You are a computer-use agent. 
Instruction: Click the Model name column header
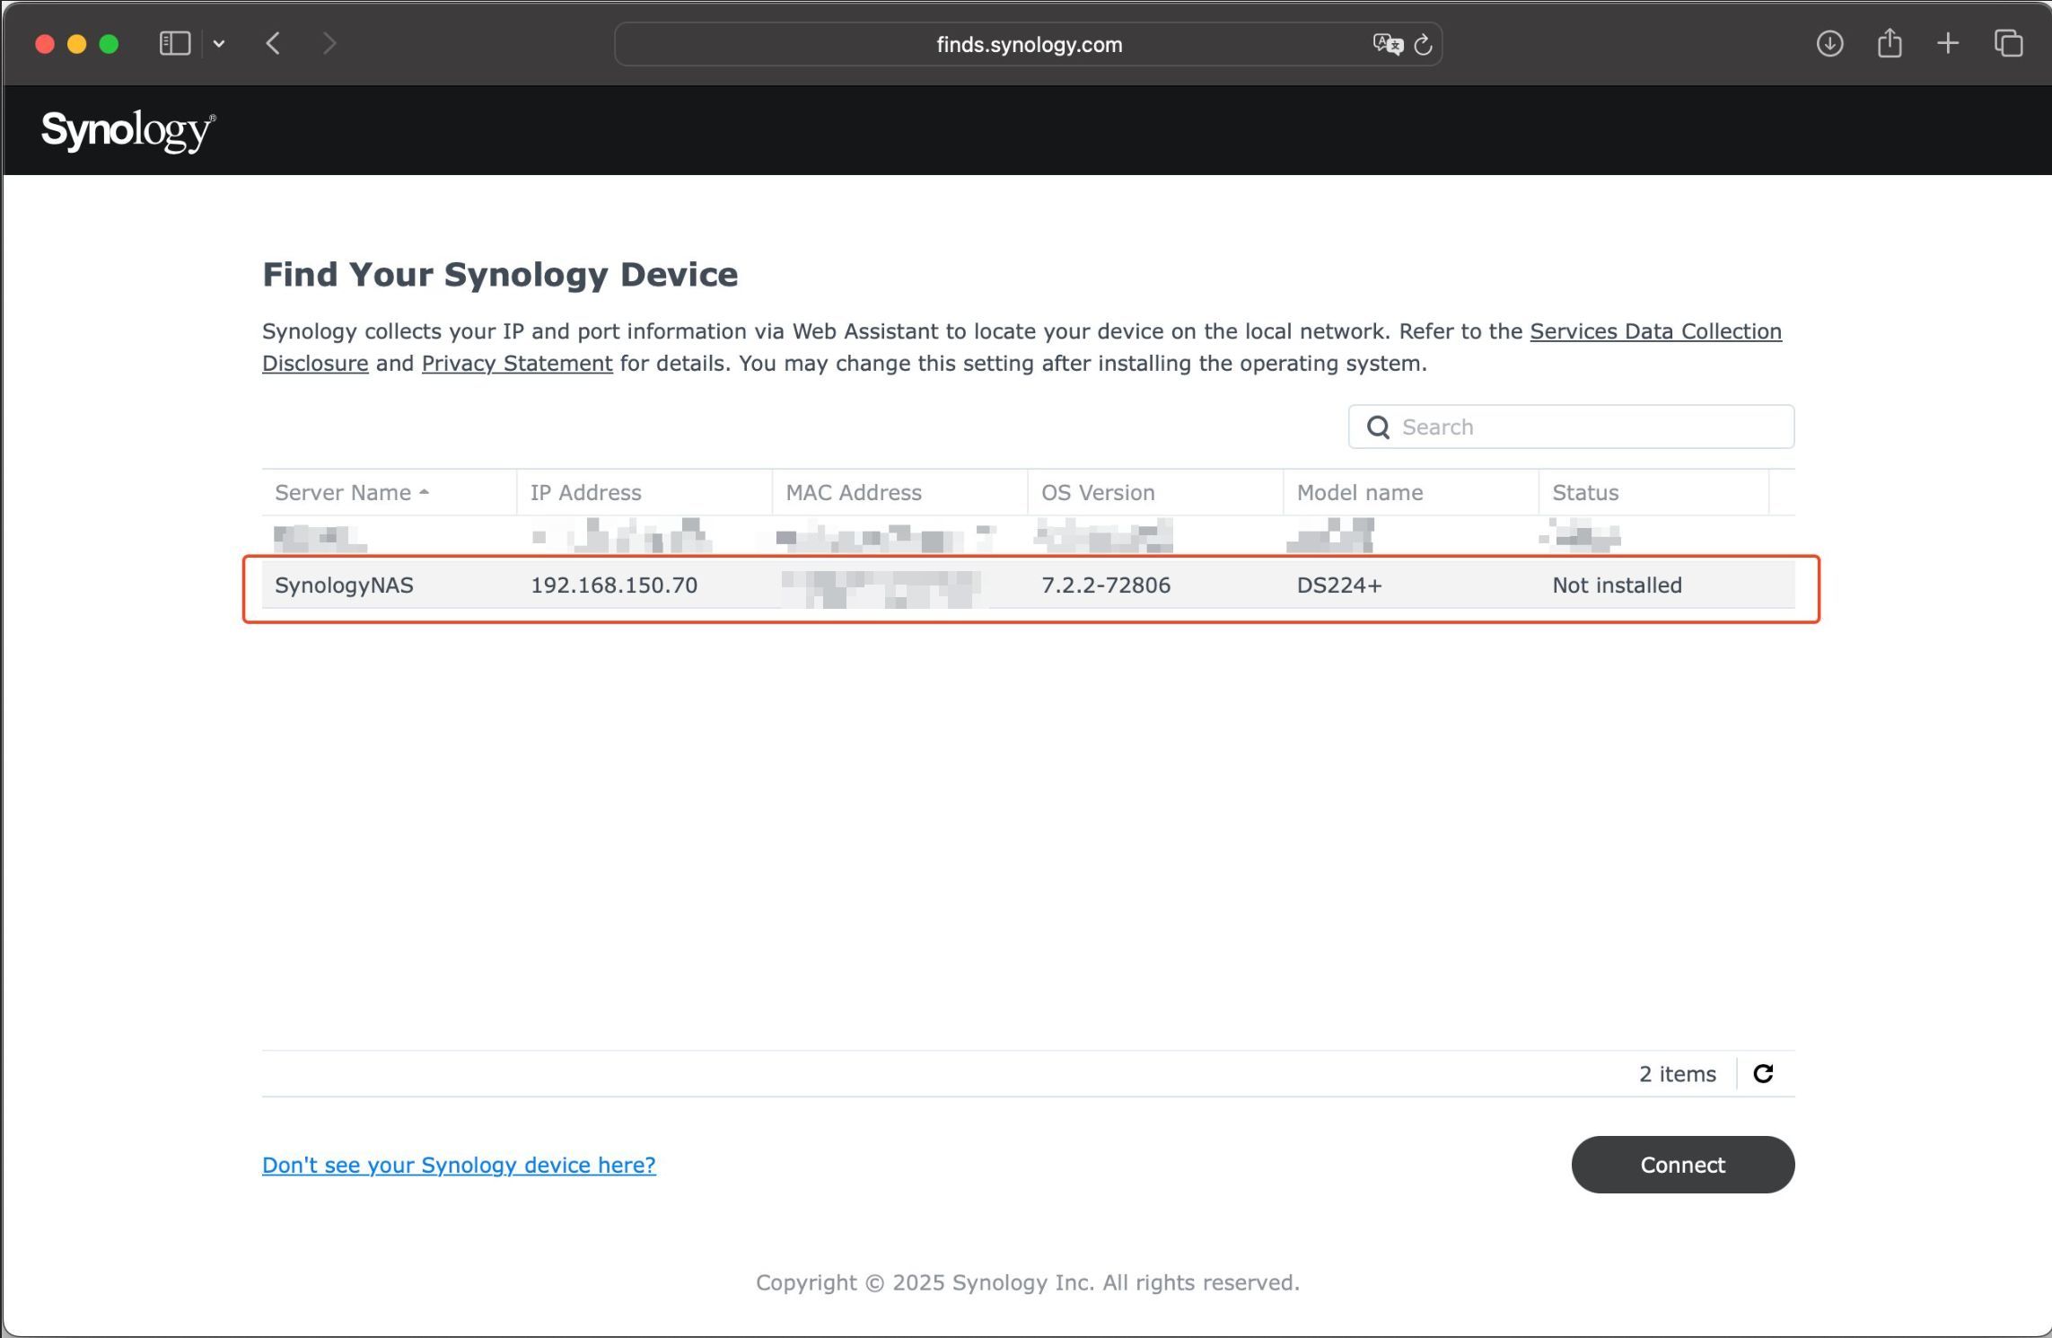pyautogui.click(x=1359, y=493)
